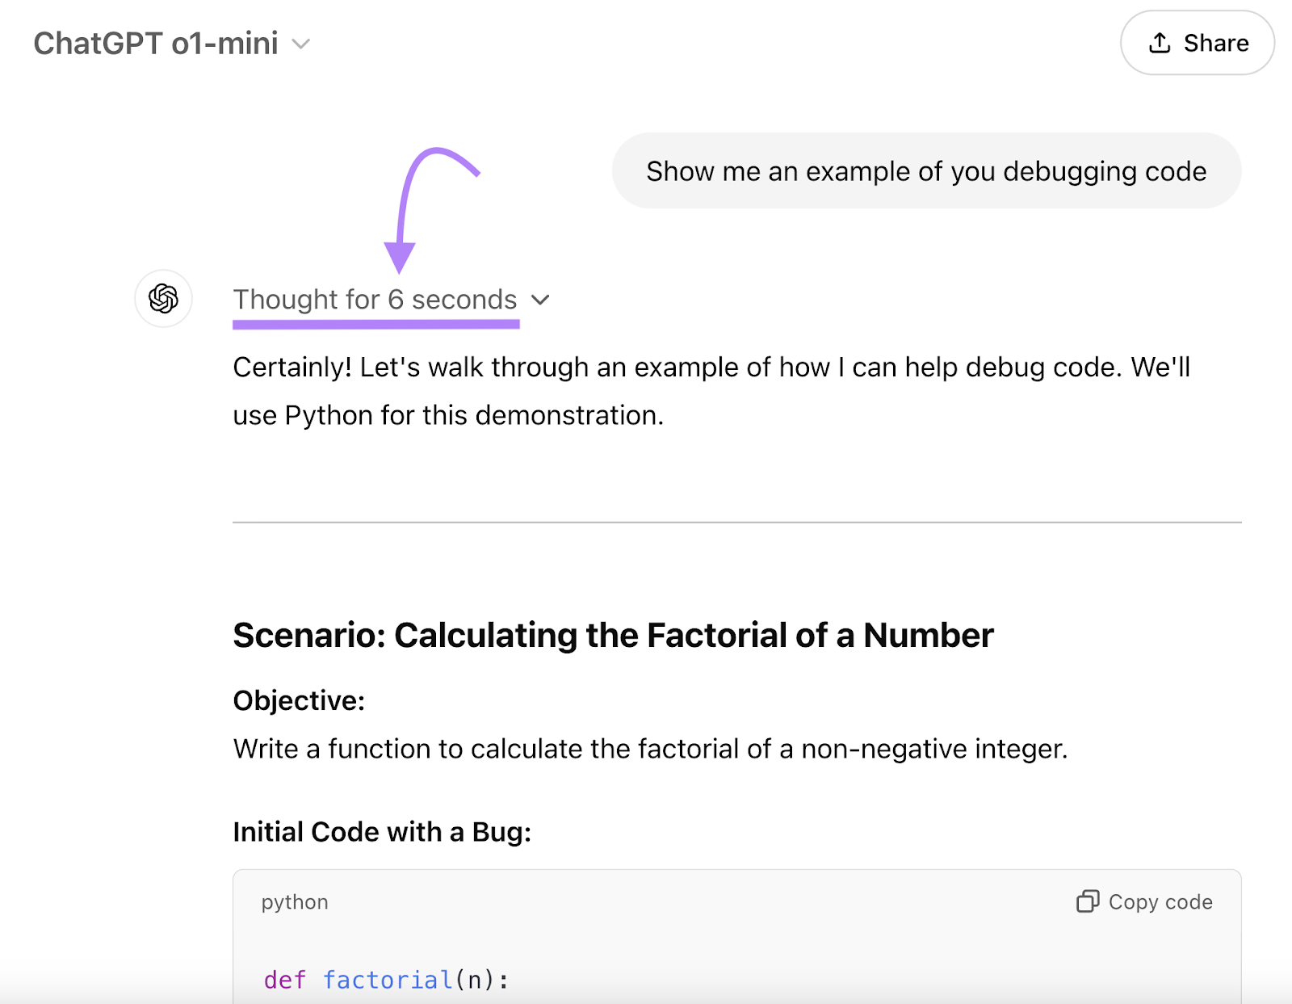The width and height of the screenshot is (1292, 1004).
Task: Click the user's debugging question bubble
Action: [x=925, y=170]
